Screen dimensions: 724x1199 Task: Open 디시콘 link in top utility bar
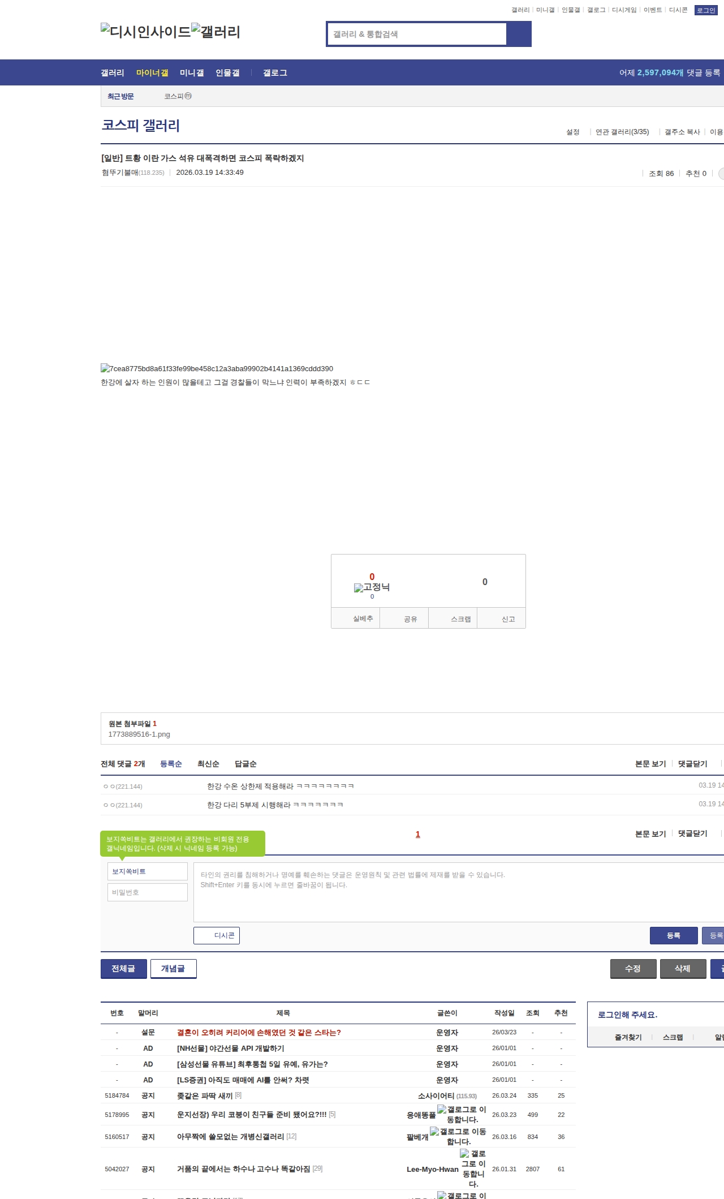[678, 10]
